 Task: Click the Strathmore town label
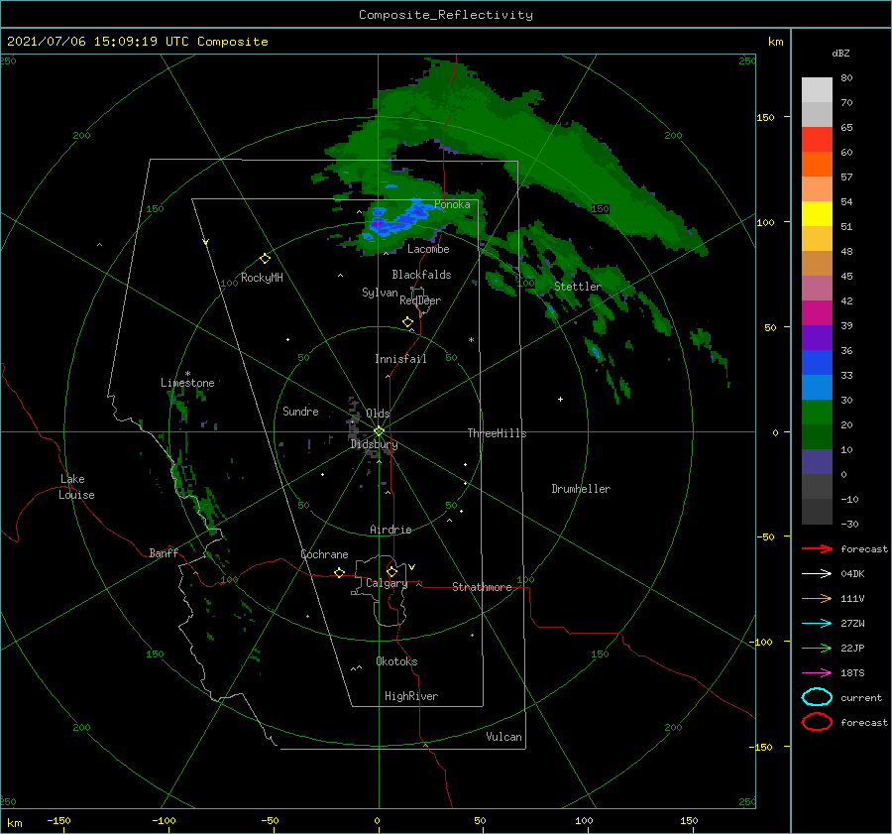[x=482, y=587]
